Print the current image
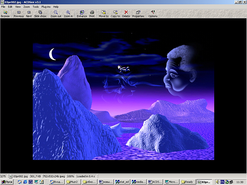247x185 pixels. [92, 14]
